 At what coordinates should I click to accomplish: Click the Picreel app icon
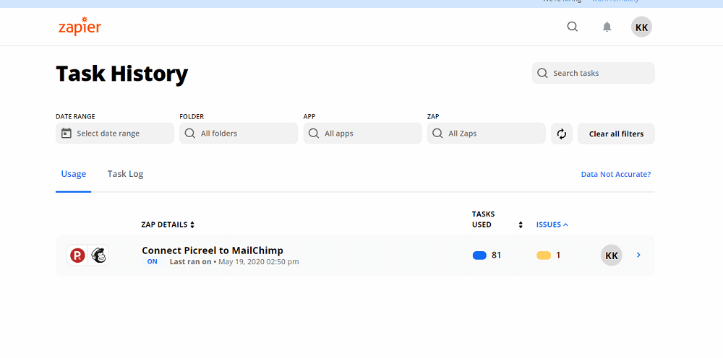pyautogui.click(x=77, y=255)
